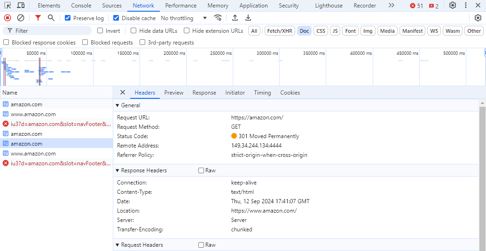Filter by Img requests

tap(368, 31)
